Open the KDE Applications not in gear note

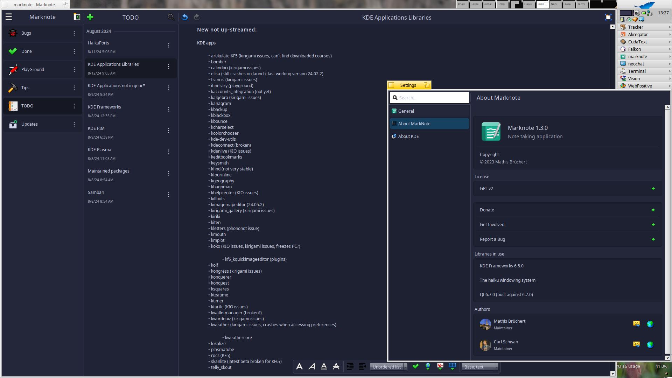pyautogui.click(x=130, y=90)
